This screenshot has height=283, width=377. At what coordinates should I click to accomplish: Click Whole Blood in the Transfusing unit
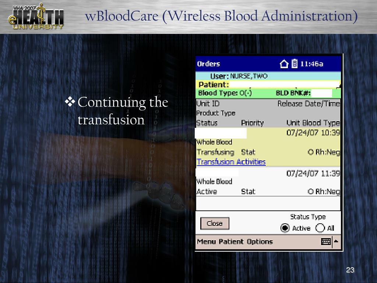[x=214, y=142]
